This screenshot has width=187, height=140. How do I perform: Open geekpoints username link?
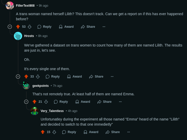point(41,86)
